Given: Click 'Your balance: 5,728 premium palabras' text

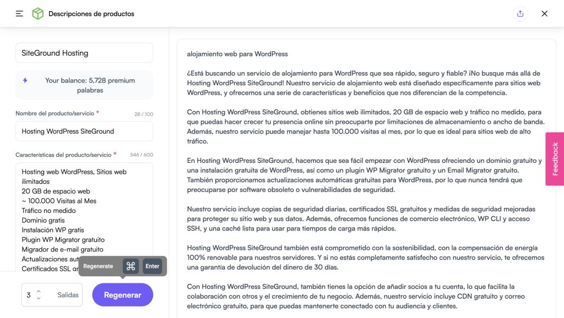Looking at the screenshot, I should point(90,85).
